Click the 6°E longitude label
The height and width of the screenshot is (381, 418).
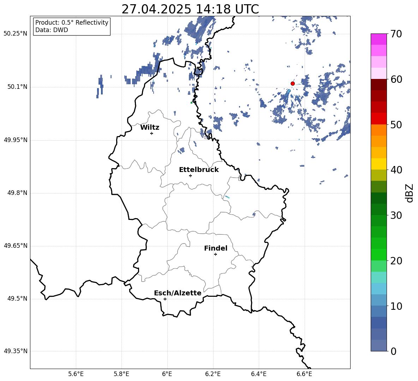(x=167, y=374)
